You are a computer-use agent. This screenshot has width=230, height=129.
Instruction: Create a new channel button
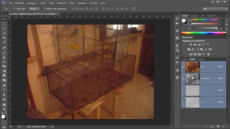[218, 126]
